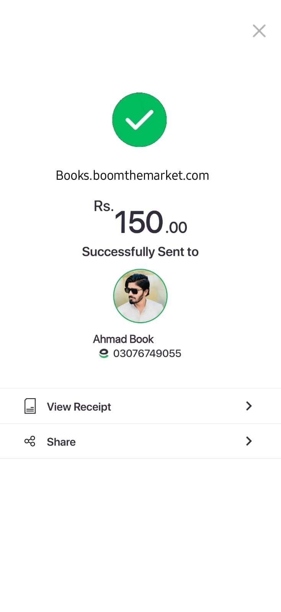Tap the Easypaisa logo beside phone number

104,353
